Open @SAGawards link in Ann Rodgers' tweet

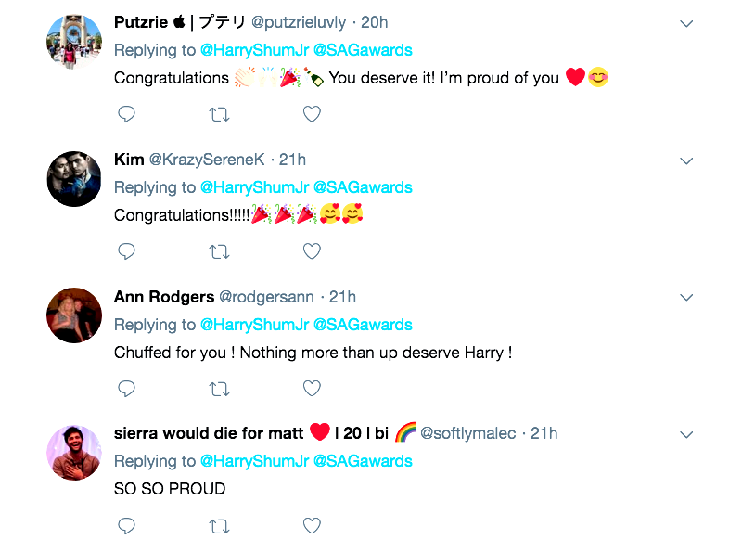point(363,325)
